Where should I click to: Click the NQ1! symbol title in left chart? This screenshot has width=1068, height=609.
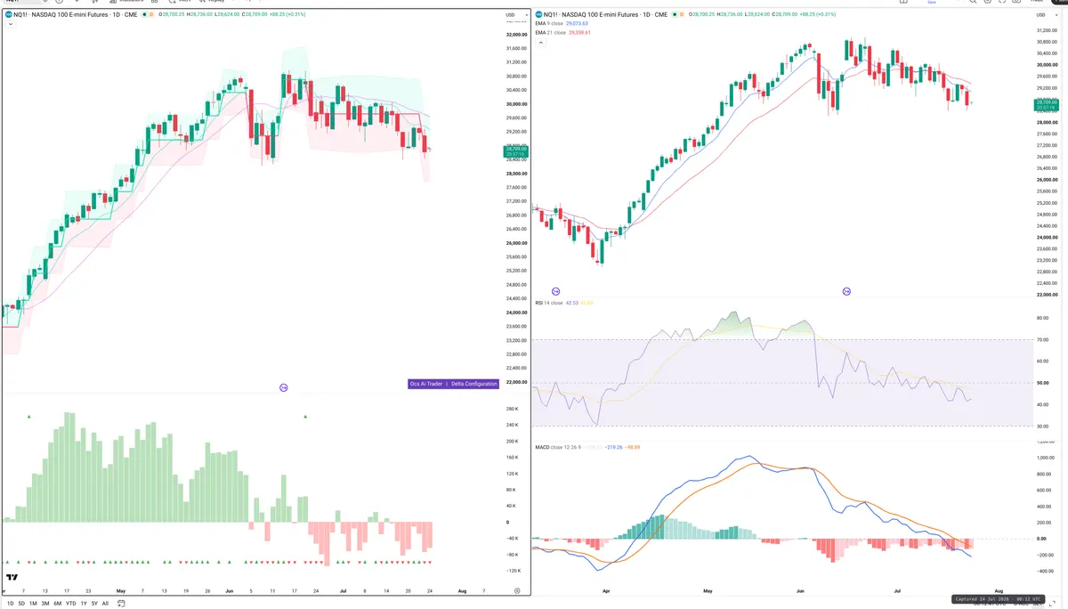pos(76,15)
